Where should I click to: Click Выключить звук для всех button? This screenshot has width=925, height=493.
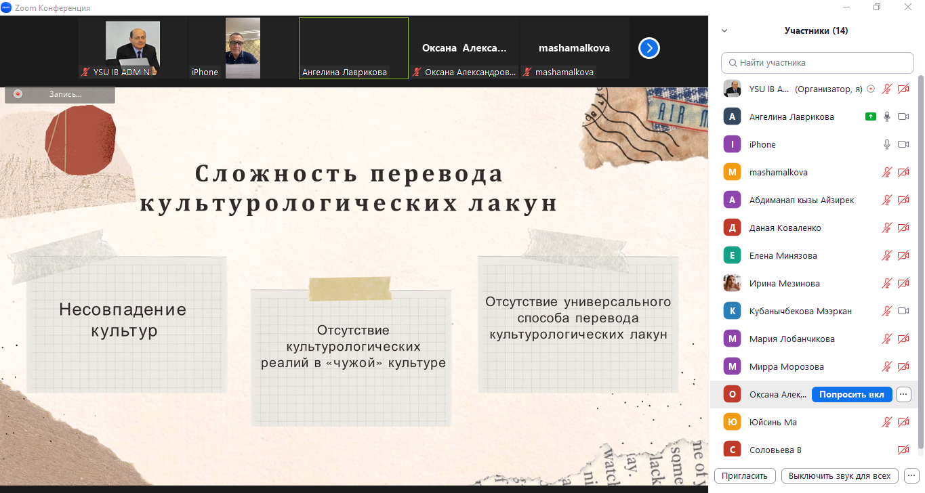tap(840, 475)
